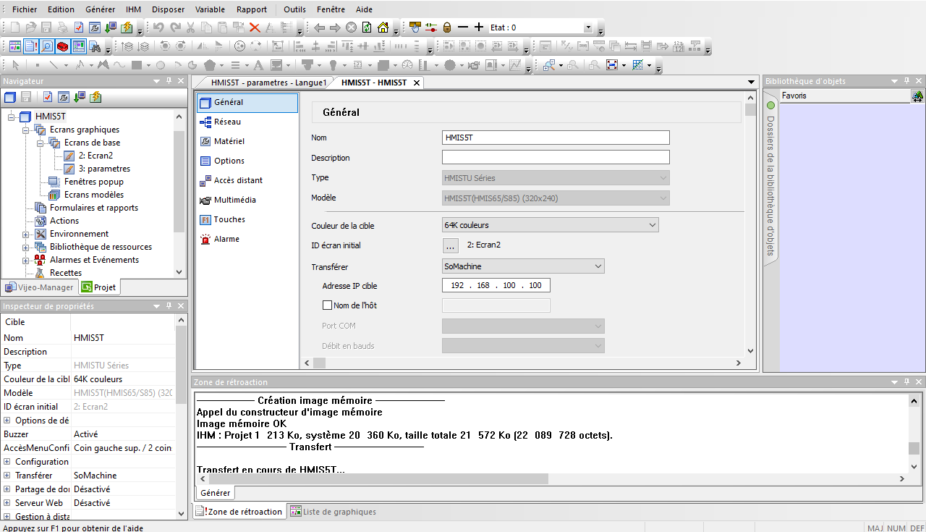
Task: Click the Description input field
Action: point(556,158)
